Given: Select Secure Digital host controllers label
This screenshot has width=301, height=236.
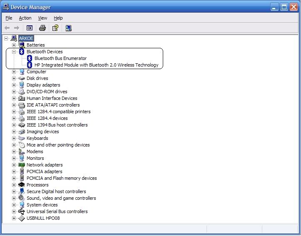Looking at the screenshot, I should [x=56, y=192].
